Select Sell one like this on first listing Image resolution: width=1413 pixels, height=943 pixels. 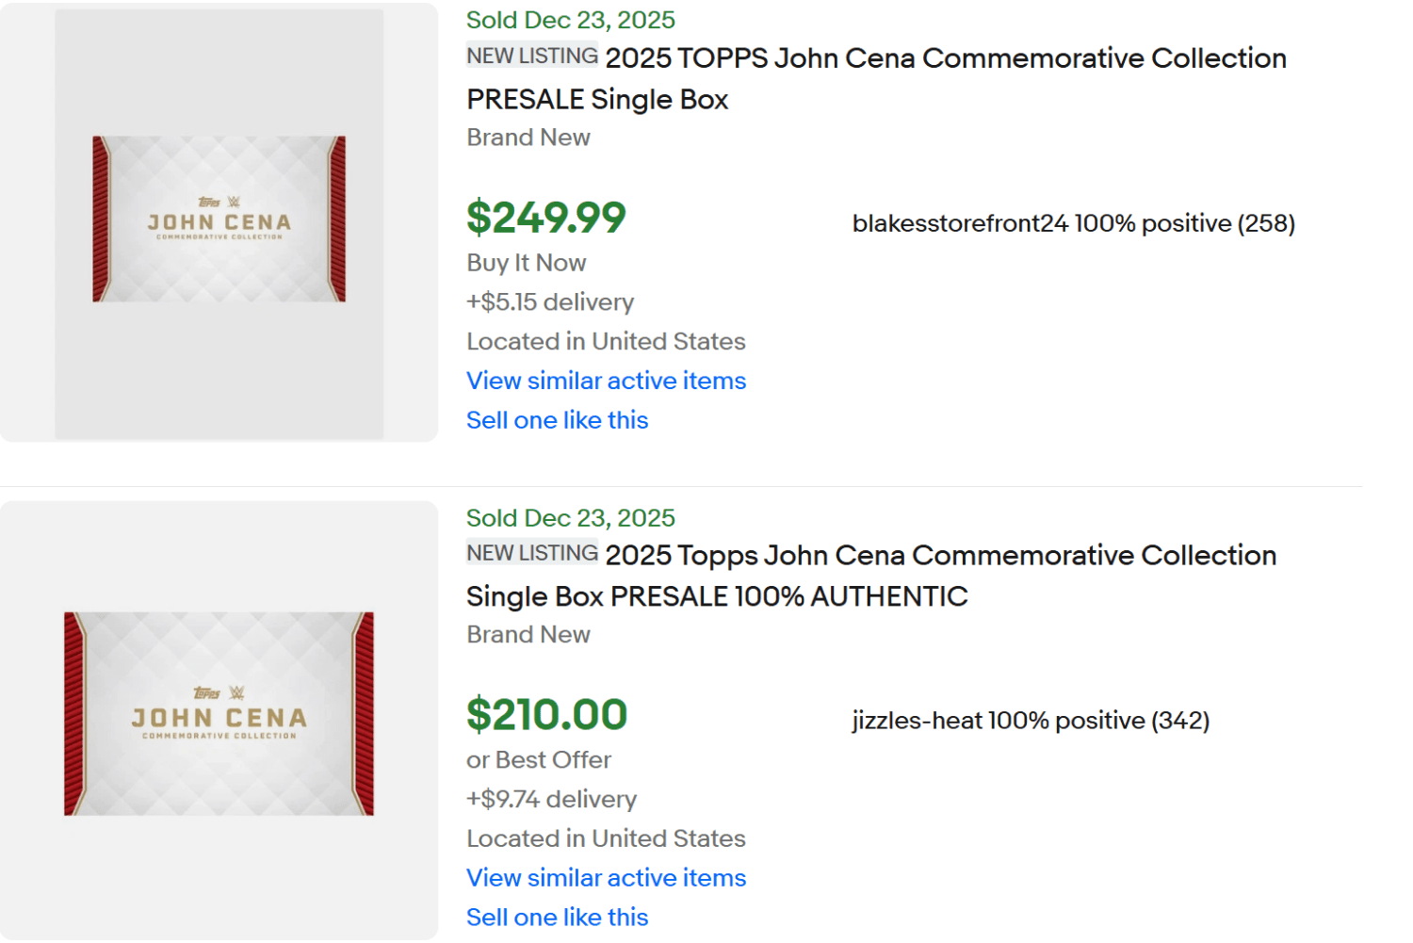click(x=557, y=420)
